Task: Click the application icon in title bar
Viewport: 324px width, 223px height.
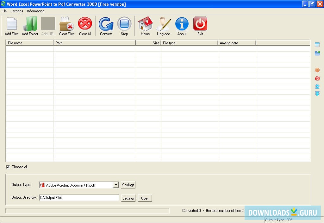Action: pyautogui.click(x=3, y=4)
